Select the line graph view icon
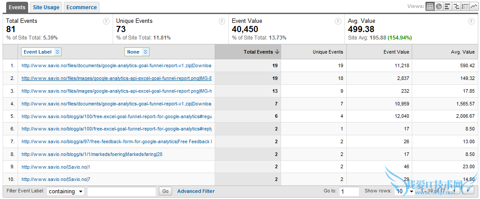Screen dimensions: 480x199 tap(474, 7)
